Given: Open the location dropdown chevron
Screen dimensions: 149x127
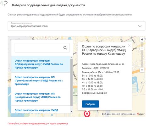Looking at the screenshot, I should pyautogui.click(x=140, y=26).
